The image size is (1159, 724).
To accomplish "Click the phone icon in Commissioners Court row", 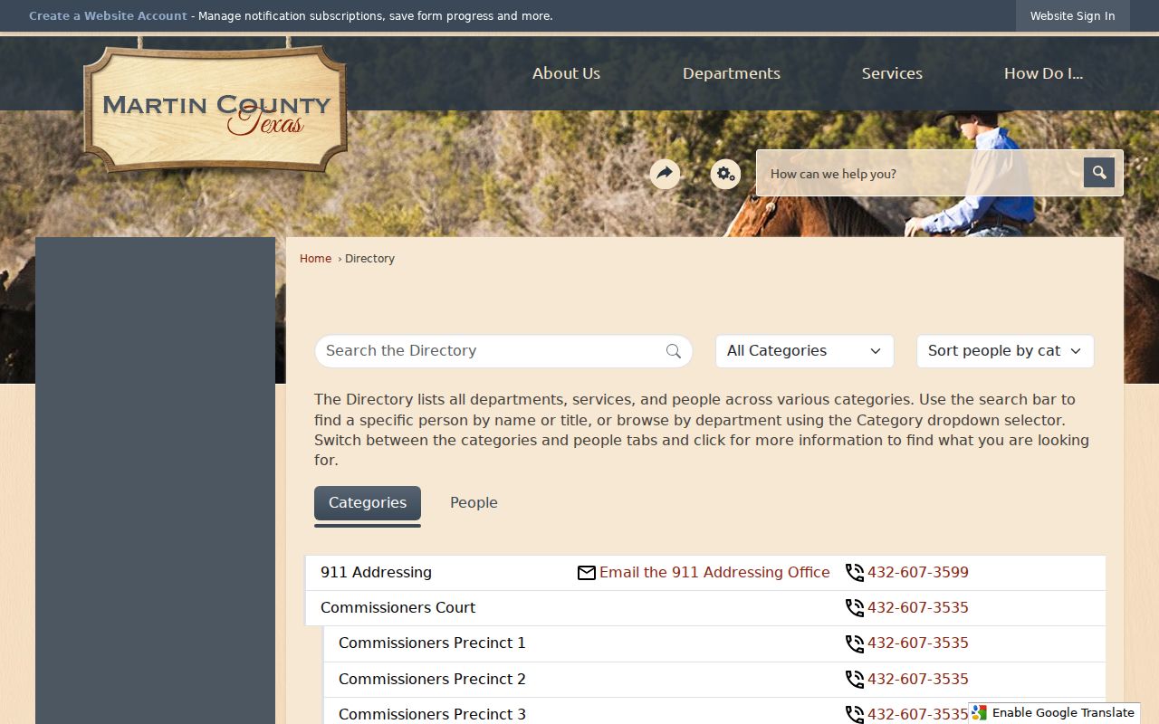I will point(855,608).
